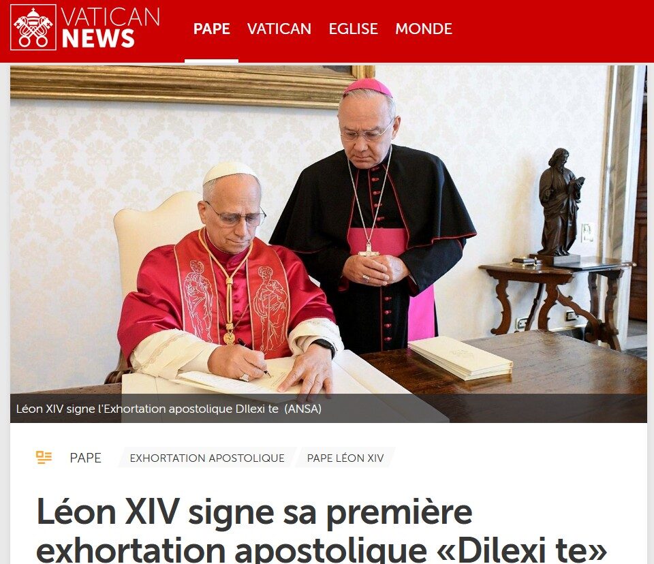Select the PAPE LÉON XIV tag
The image size is (654, 564).
[x=345, y=458]
